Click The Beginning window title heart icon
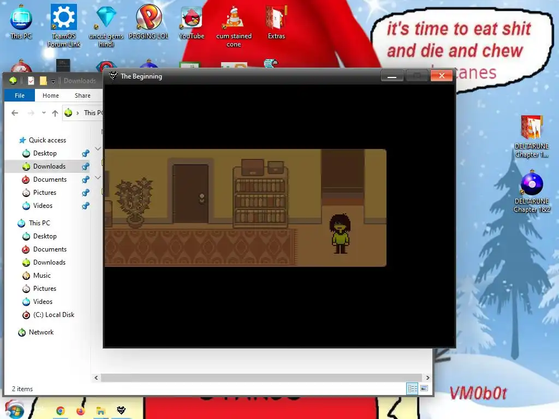The image size is (559, 419). coord(113,75)
